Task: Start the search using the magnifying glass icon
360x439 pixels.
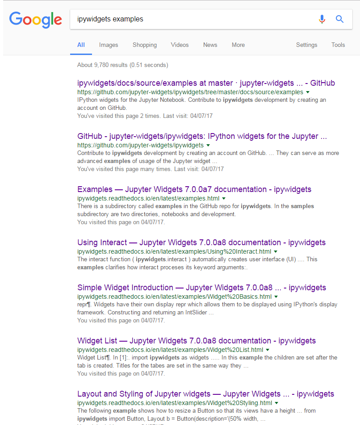Action: tap(339, 19)
